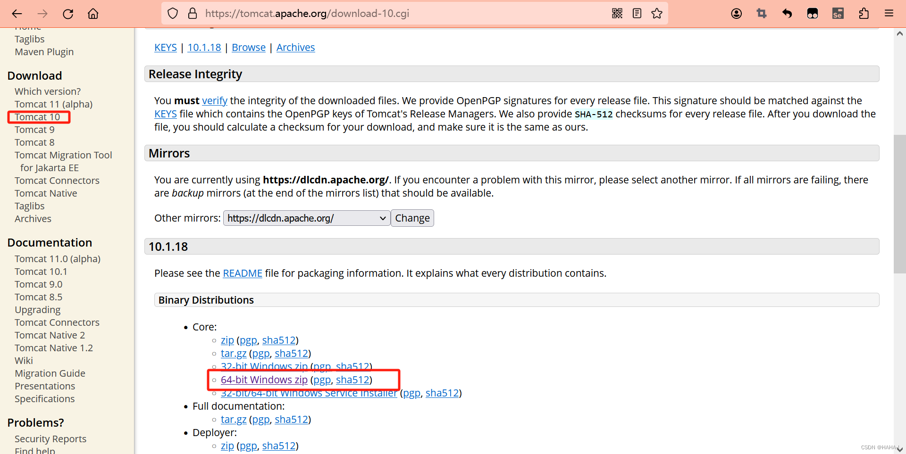This screenshot has height=454, width=906.
Task: Open the Specifications sidebar link
Action: pos(45,399)
